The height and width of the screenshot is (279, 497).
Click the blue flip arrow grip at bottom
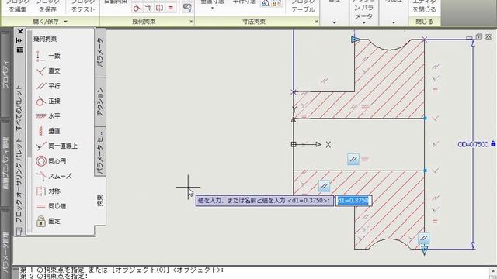click(x=425, y=251)
